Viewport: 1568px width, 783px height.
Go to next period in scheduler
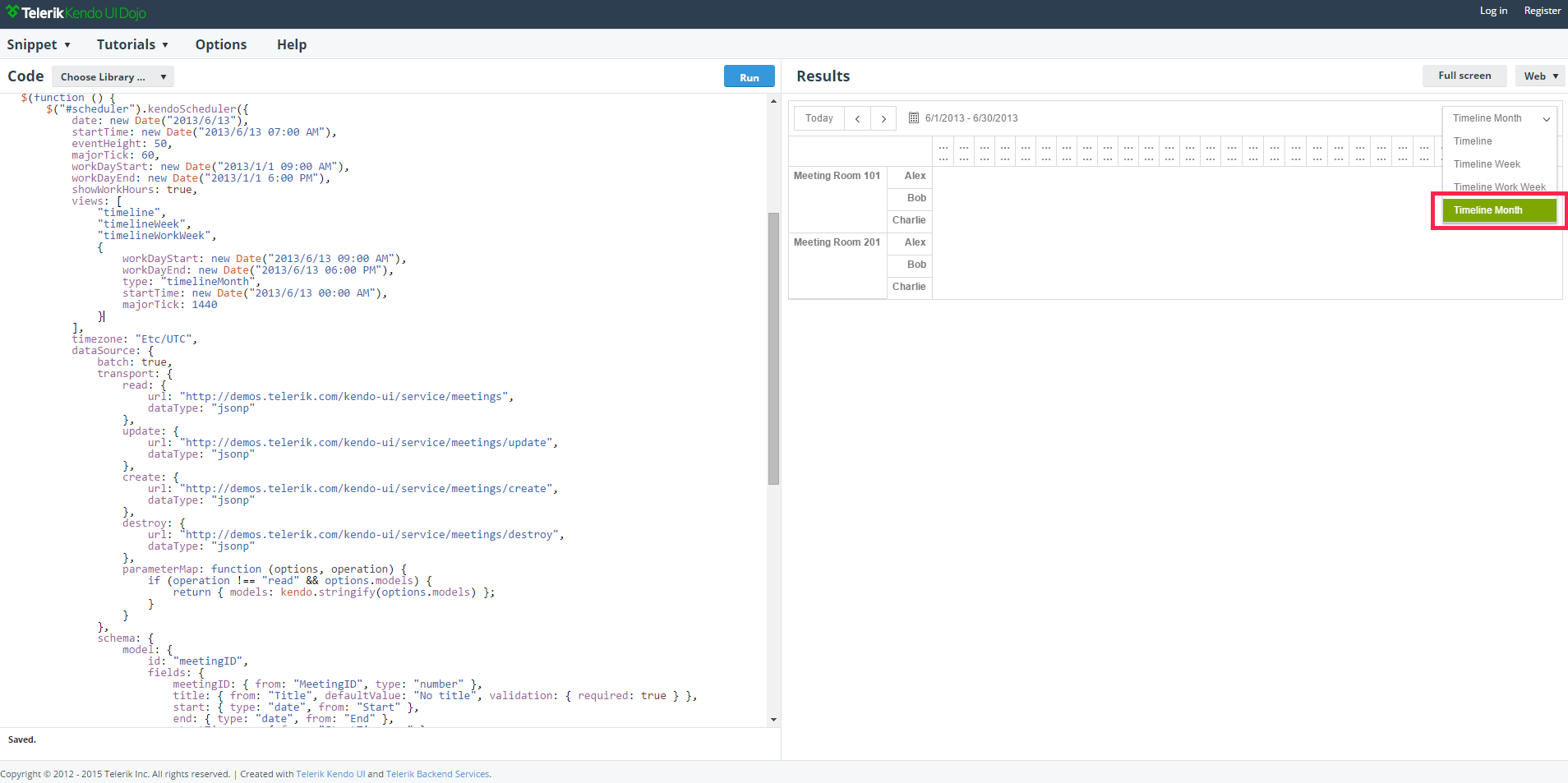[883, 118]
